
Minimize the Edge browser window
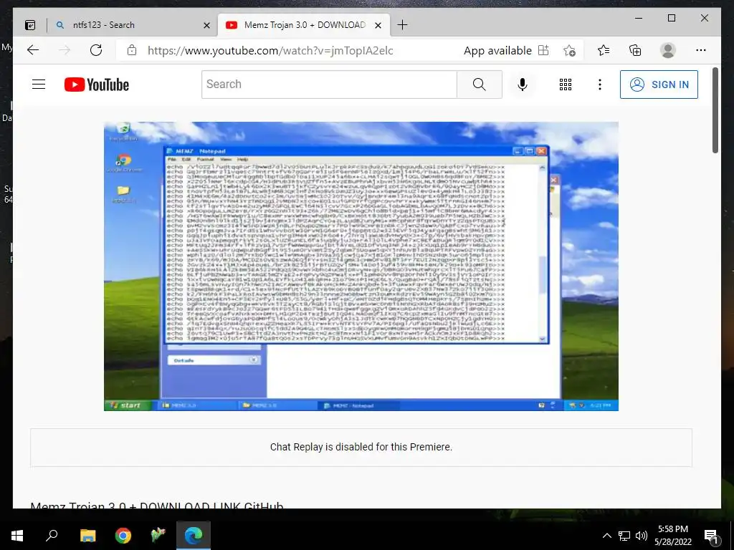pyautogui.click(x=639, y=18)
